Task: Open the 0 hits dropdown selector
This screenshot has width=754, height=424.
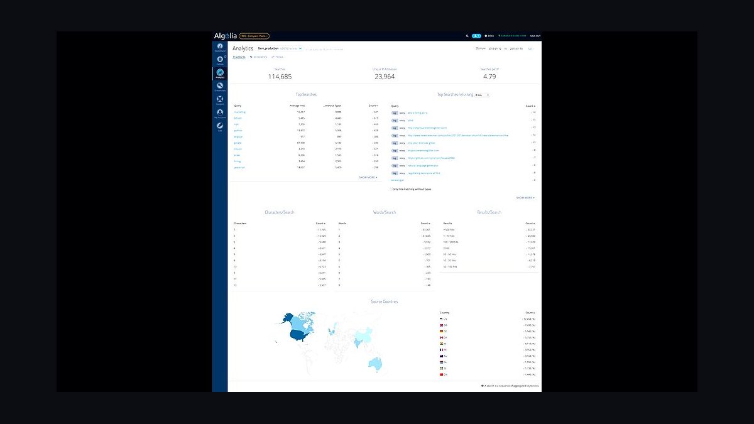Action: coord(482,95)
